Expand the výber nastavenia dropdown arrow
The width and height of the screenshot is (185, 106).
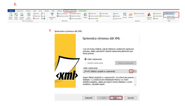131,71
